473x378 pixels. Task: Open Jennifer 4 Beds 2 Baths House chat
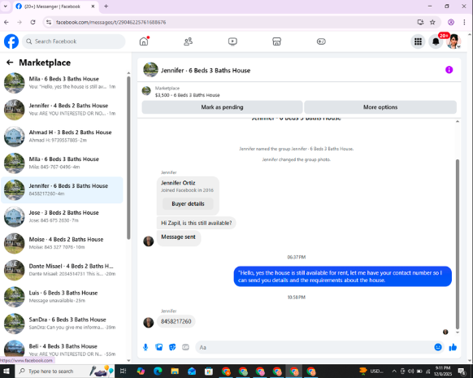62,110
